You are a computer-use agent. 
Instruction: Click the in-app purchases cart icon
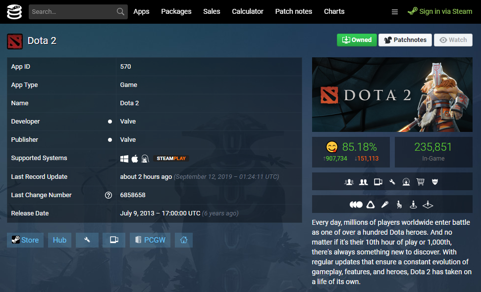[420, 182]
